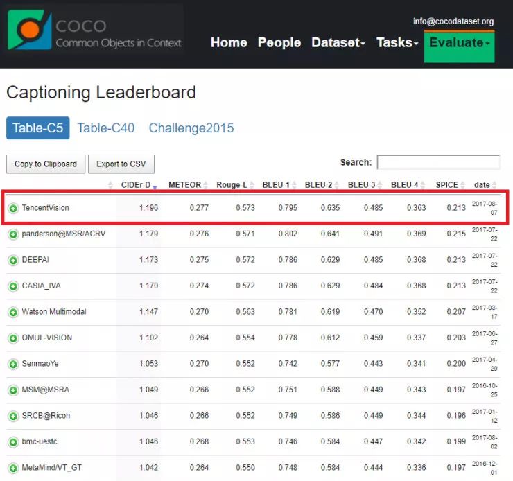513x481 pixels.
Task: Sort table by BLEU-3 column
Action: (x=365, y=185)
